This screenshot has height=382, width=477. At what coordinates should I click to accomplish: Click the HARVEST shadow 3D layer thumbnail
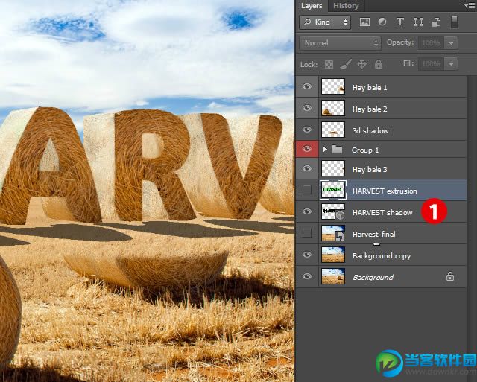pyautogui.click(x=333, y=211)
